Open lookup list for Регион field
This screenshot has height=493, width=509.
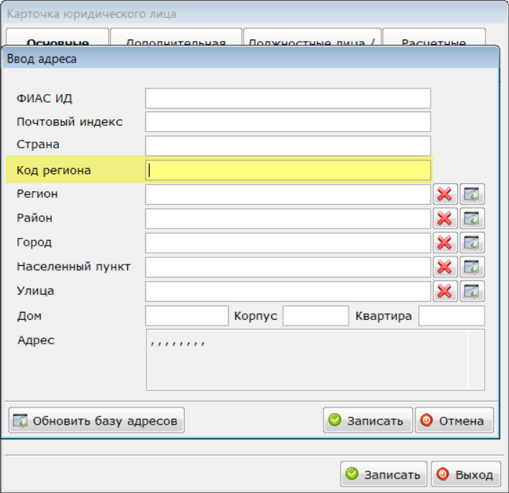pyautogui.click(x=472, y=195)
